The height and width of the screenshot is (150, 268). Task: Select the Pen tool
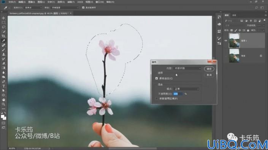(3, 82)
